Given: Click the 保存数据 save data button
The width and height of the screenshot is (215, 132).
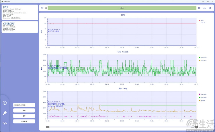Looking at the screenshot, I should [x=24, y=121].
